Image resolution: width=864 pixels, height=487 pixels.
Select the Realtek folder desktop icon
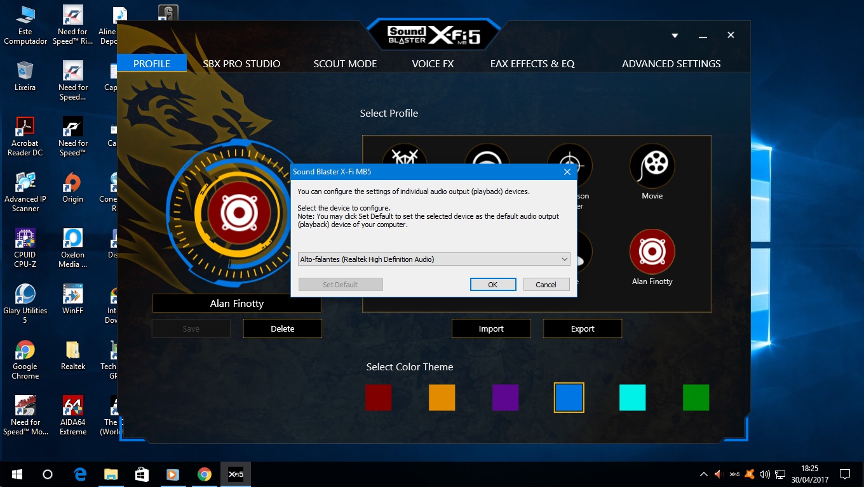tap(73, 355)
